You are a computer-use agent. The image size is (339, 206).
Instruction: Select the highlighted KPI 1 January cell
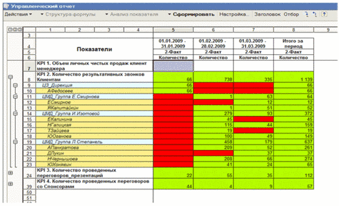(x=173, y=66)
